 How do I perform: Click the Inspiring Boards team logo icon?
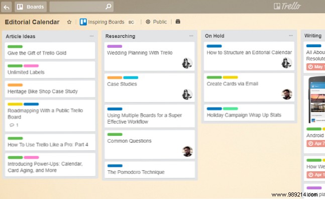[83, 22]
